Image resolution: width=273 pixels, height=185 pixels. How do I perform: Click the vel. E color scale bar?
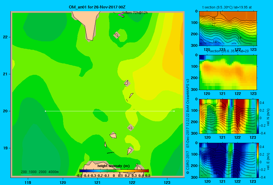(258, 160)
